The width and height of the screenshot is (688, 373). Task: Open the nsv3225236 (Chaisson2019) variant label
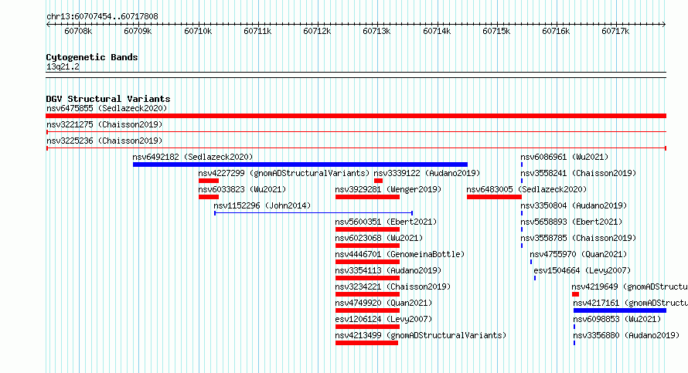tap(104, 141)
